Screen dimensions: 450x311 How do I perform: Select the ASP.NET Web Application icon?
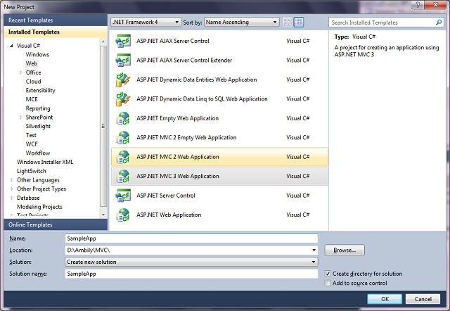[x=123, y=215]
